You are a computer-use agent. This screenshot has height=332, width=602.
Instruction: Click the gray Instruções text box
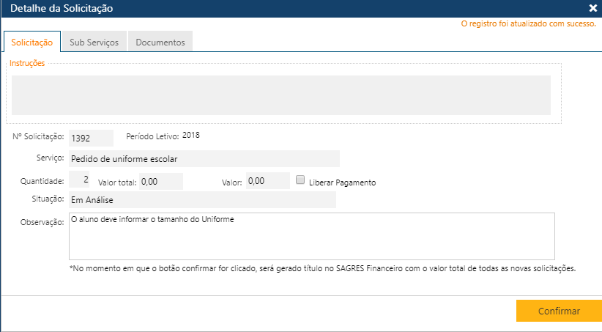(280, 95)
